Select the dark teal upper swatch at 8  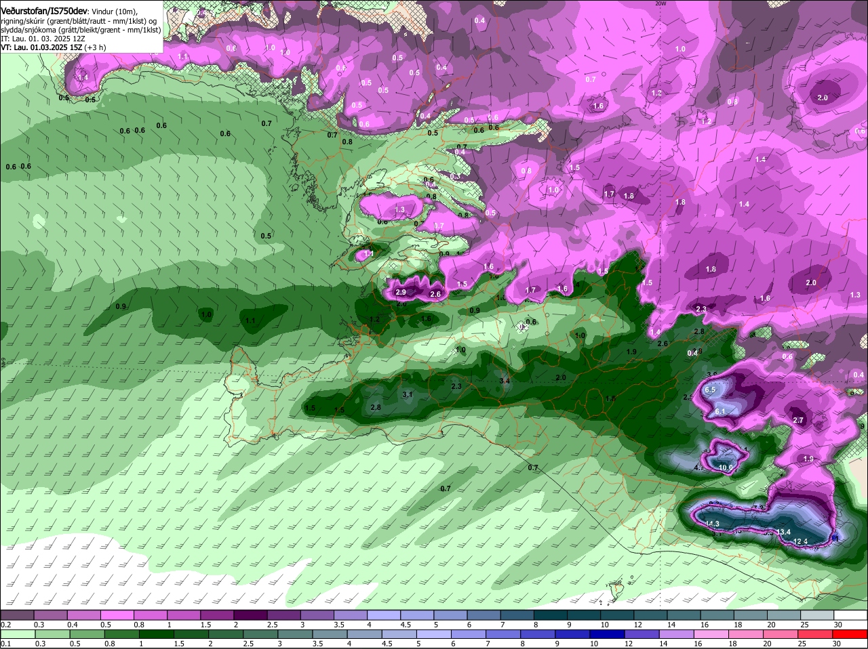[x=551, y=614]
